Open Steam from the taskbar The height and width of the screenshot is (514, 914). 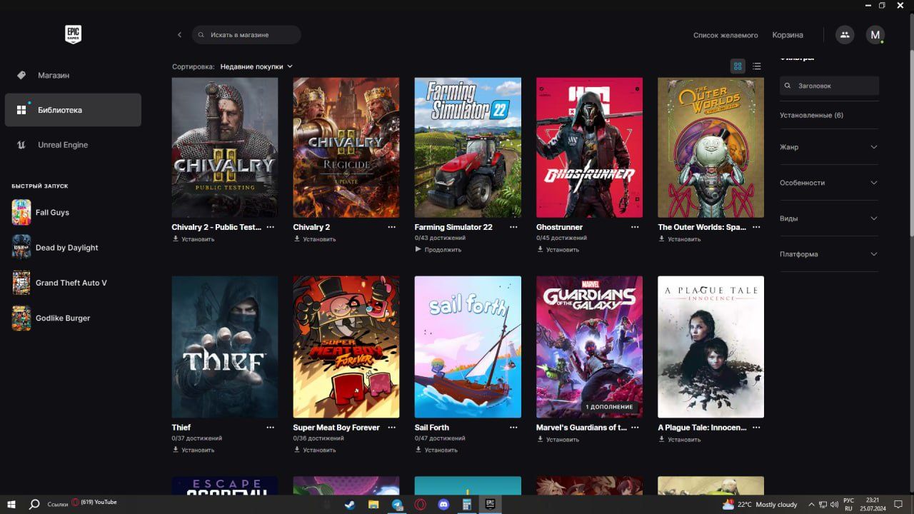pyautogui.click(x=350, y=504)
